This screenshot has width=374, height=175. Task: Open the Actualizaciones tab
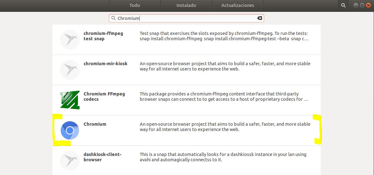pyautogui.click(x=238, y=5)
